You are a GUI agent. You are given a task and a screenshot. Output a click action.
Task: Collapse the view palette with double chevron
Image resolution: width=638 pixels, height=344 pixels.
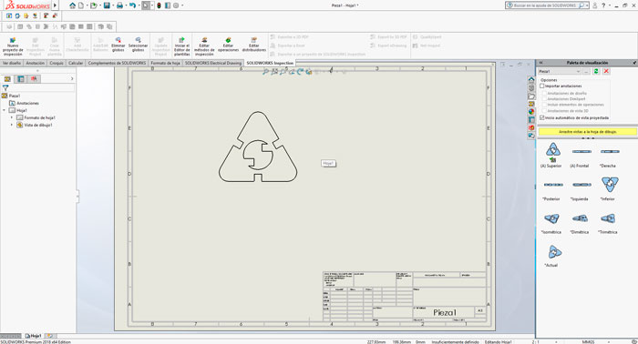click(x=541, y=63)
